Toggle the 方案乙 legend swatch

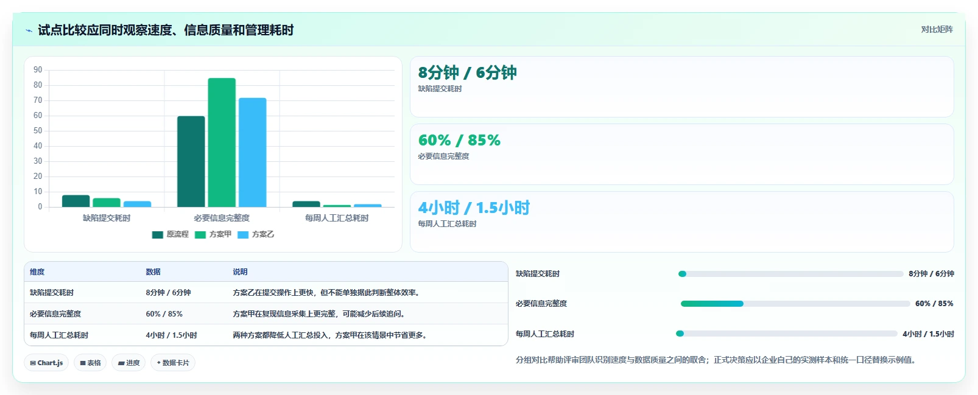[x=243, y=234]
